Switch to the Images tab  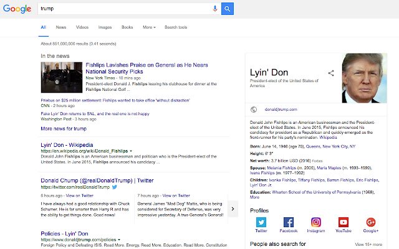coord(105,27)
